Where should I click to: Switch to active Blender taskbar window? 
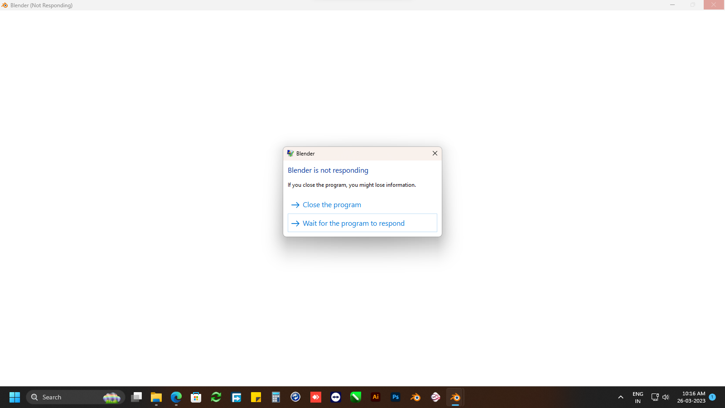click(x=455, y=397)
